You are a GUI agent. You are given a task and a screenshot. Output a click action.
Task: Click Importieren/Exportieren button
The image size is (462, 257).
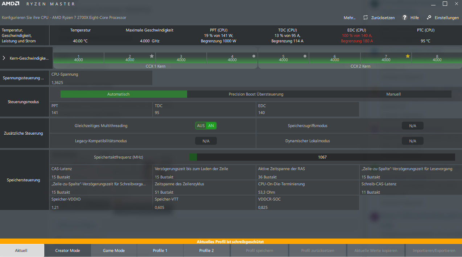pyautogui.click(x=434, y=250)
